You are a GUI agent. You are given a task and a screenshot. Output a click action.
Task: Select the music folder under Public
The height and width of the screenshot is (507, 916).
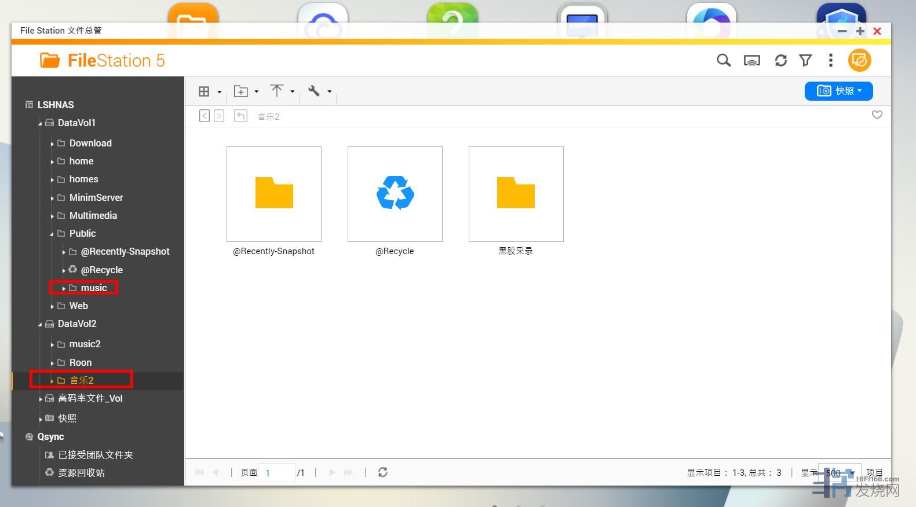coord(93,288)
